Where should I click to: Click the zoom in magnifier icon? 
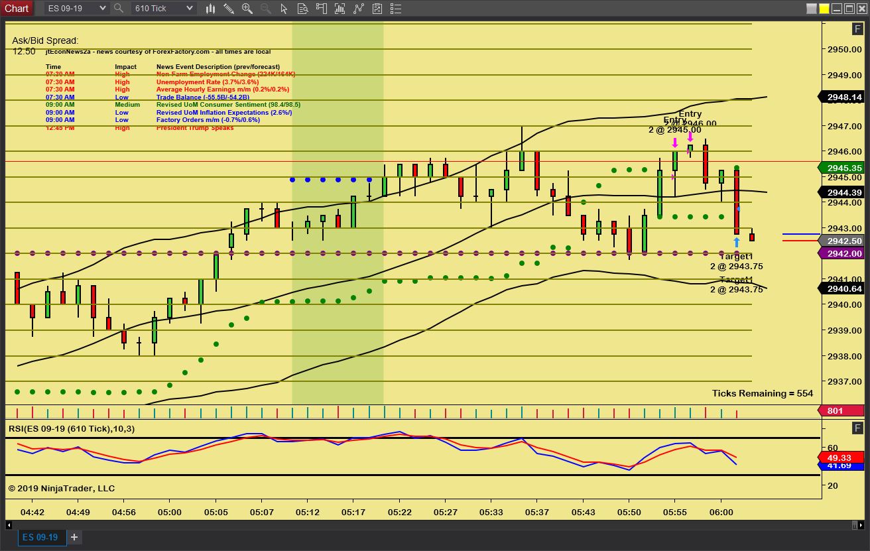click(x=247, y=9)
